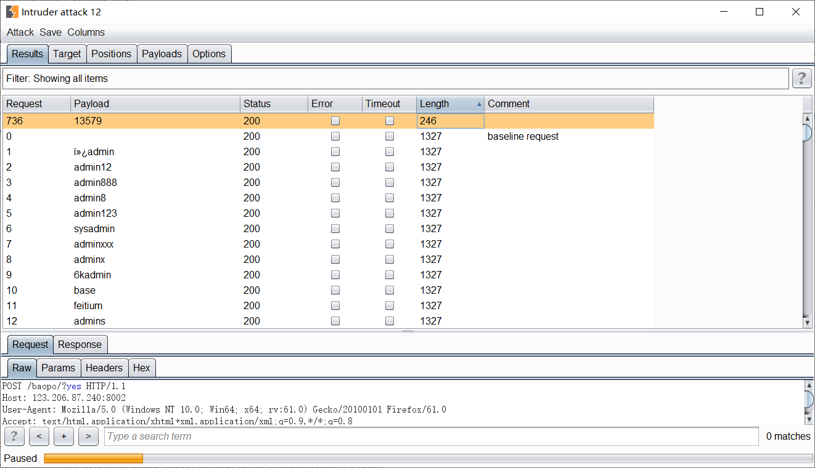Open the Headers view tab

[104, 368]
